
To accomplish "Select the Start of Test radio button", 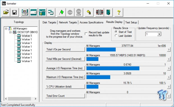I will [116, 32].
